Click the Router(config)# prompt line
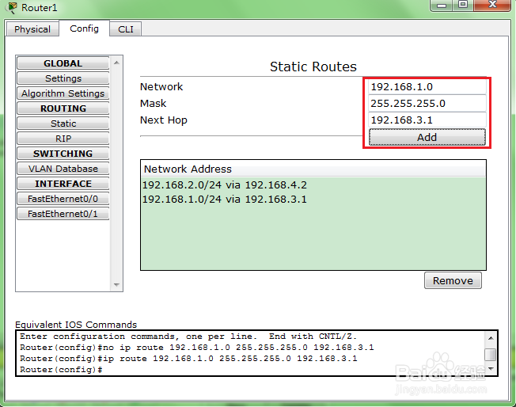 pyautogui.click(x=61, y=370)
